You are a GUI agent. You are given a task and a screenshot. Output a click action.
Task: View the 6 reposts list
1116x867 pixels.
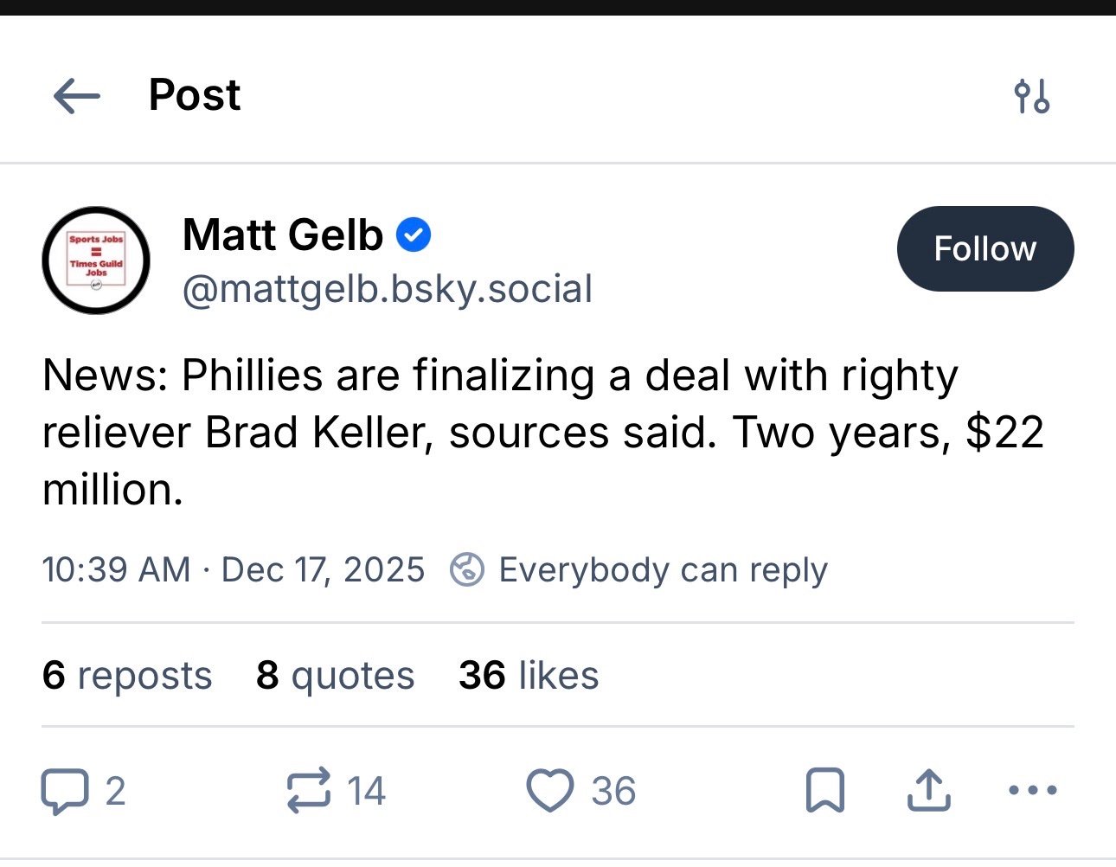pyautogui.click(x=126, y=675)
